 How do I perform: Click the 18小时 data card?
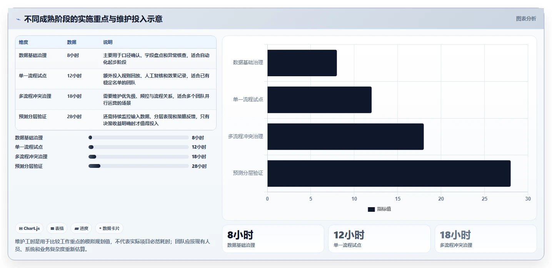(485, 239)
